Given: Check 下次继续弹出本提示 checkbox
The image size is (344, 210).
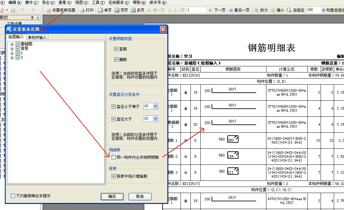Looking at the screenshot, I should [x=13, y=196].
